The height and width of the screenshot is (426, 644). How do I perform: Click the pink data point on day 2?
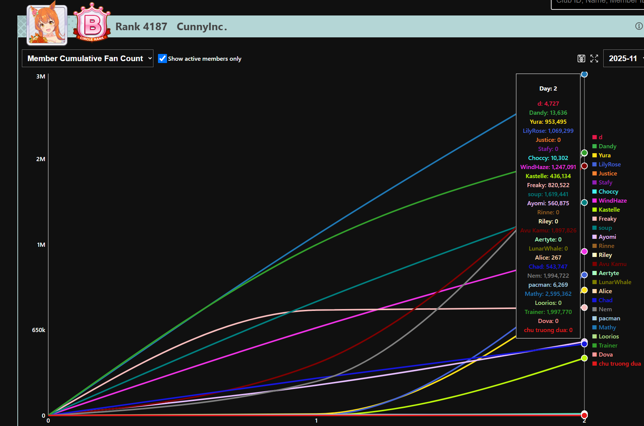tap(584, 308)
